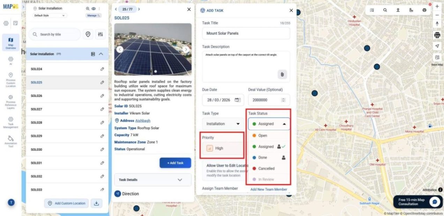The image size is (444, 216).
Task: Click the paperclip attachment icon in description
Action: click(x=282, y=74)
